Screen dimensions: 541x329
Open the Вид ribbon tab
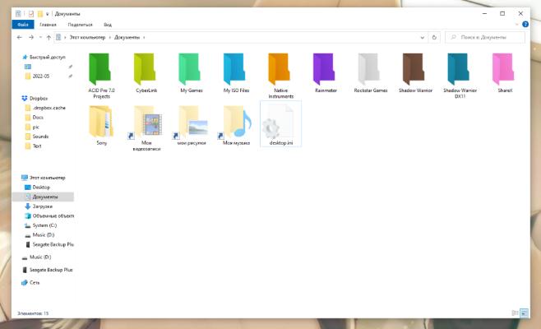(108, 25)
